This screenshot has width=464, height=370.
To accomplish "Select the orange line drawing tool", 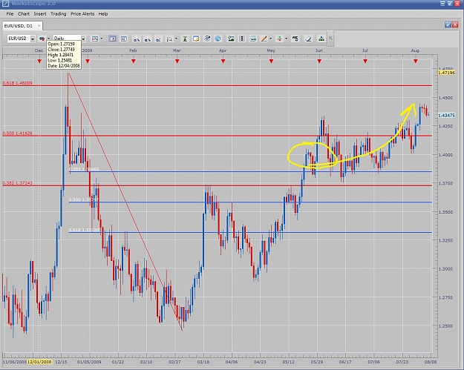I will tap(264, 39).
